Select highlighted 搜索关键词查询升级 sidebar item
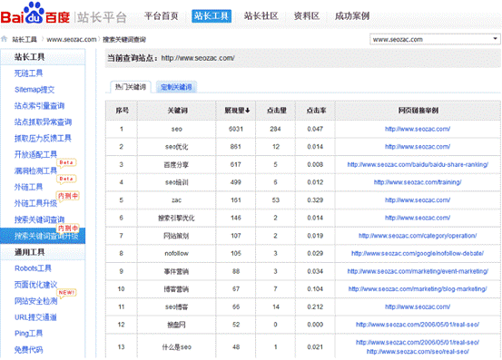Screen dimensions: 502x360 (x=43, y=236)
